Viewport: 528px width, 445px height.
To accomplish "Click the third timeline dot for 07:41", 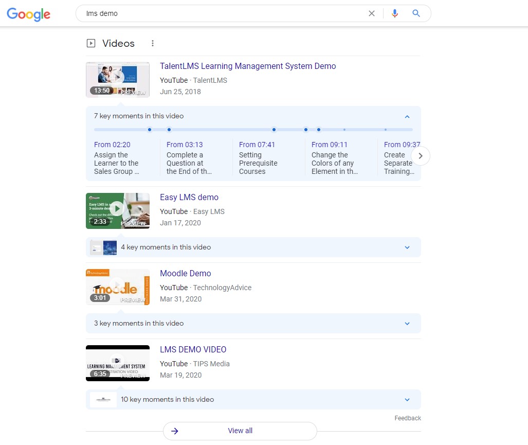I will pyautogui.click(x=274, y=130).
